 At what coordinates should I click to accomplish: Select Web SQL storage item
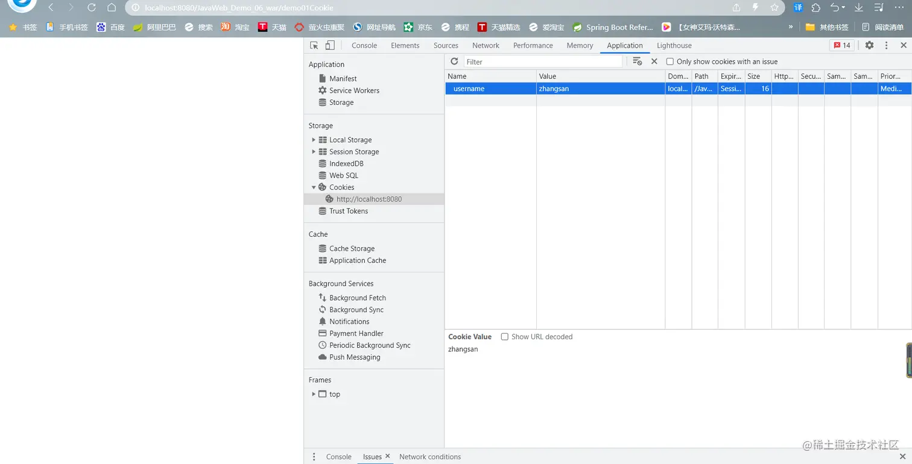[x=343, y=175]
